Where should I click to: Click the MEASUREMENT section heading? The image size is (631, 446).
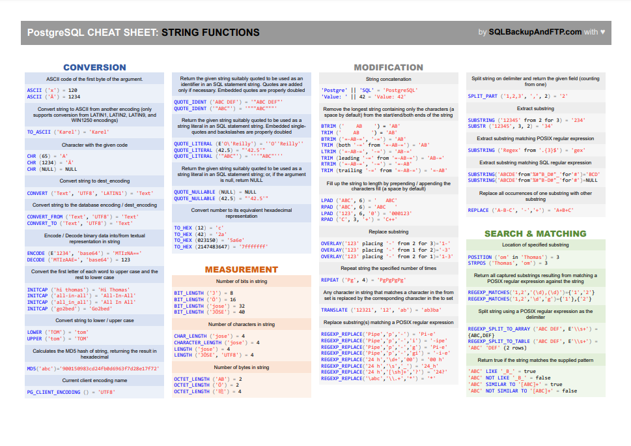tap(242, 269)
